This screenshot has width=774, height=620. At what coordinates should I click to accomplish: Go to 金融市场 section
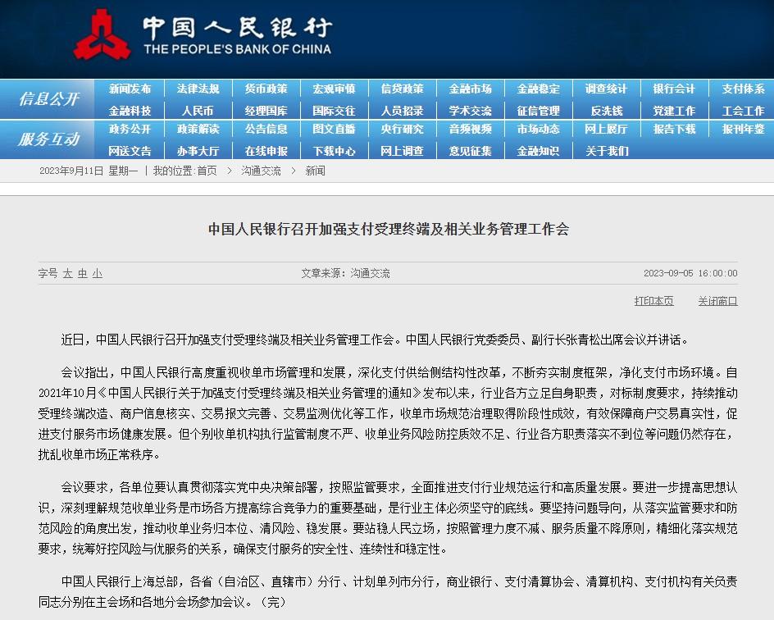(x=470, y=89)
